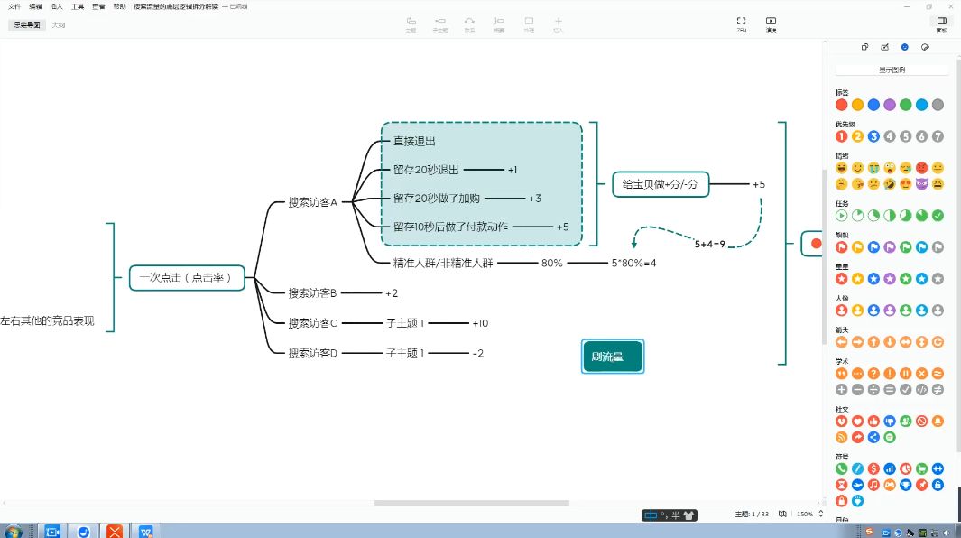
Task: Open the zoom level stepper at 150%
Action: point(820,514)
